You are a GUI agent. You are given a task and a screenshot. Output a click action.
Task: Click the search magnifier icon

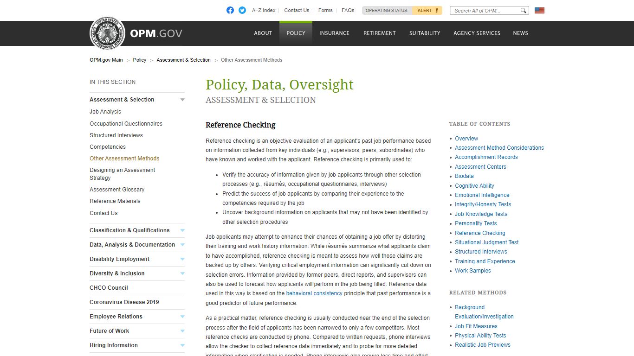coord(523,11)
